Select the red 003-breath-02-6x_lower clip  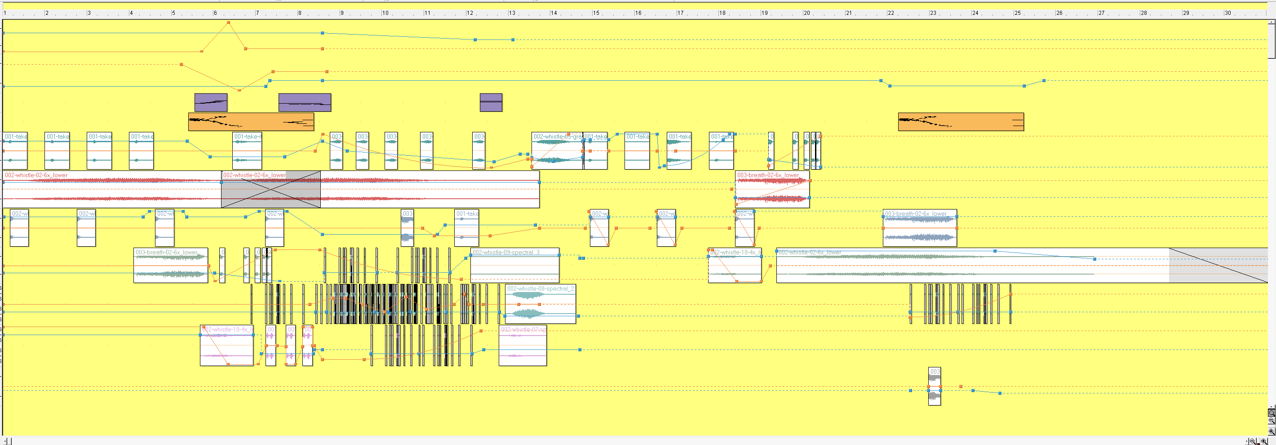point(772,189)
